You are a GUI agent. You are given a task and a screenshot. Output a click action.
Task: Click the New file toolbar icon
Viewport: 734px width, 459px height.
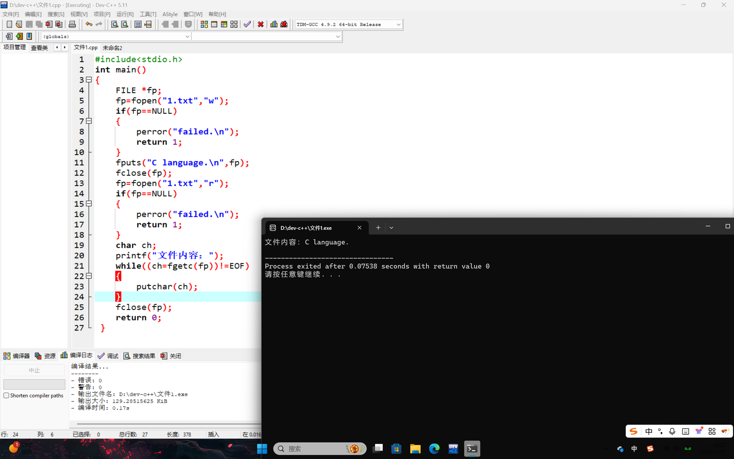tap(9, 24)
